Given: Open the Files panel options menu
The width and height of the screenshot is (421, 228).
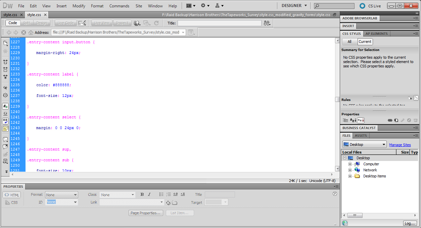Looking at the screenshot, I should pos(416,136).
